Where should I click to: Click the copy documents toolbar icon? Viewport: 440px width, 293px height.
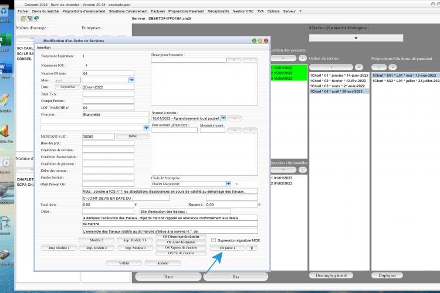tap(30, 19)
